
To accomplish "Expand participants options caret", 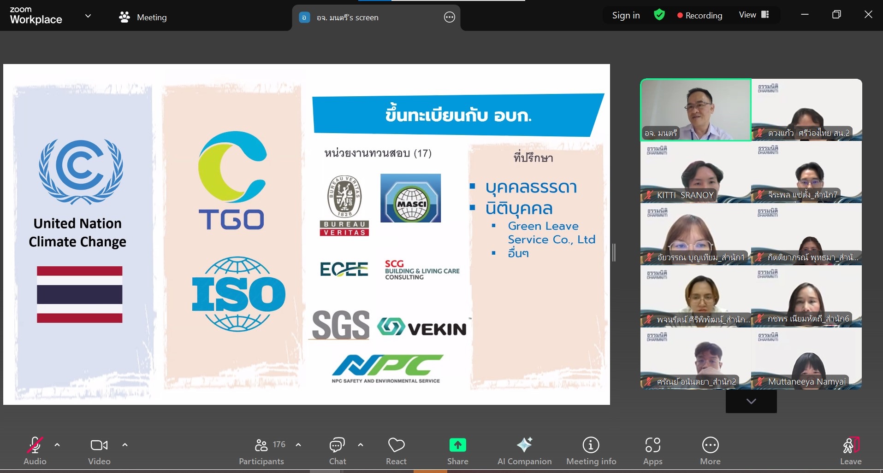I will point(298,445).
